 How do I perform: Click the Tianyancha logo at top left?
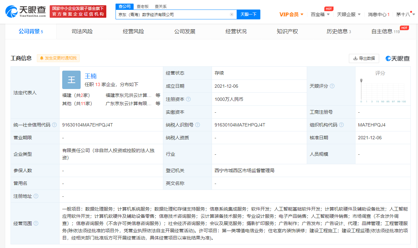[x=26, y=12]
